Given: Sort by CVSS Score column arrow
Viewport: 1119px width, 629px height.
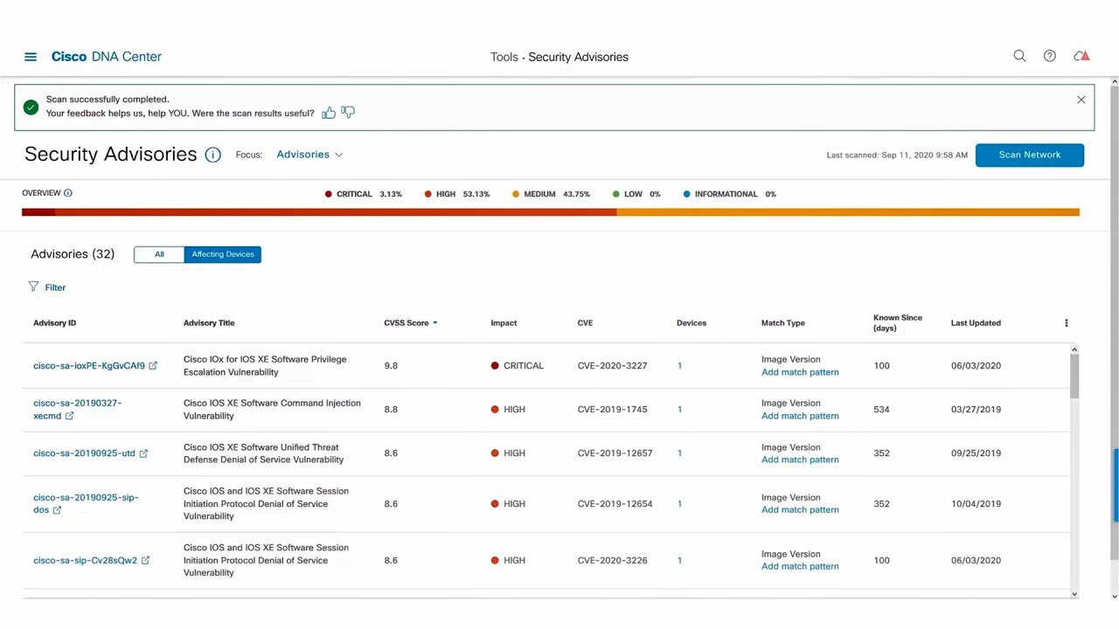Looking at the screenshot, I should click(x=434, y=323).
